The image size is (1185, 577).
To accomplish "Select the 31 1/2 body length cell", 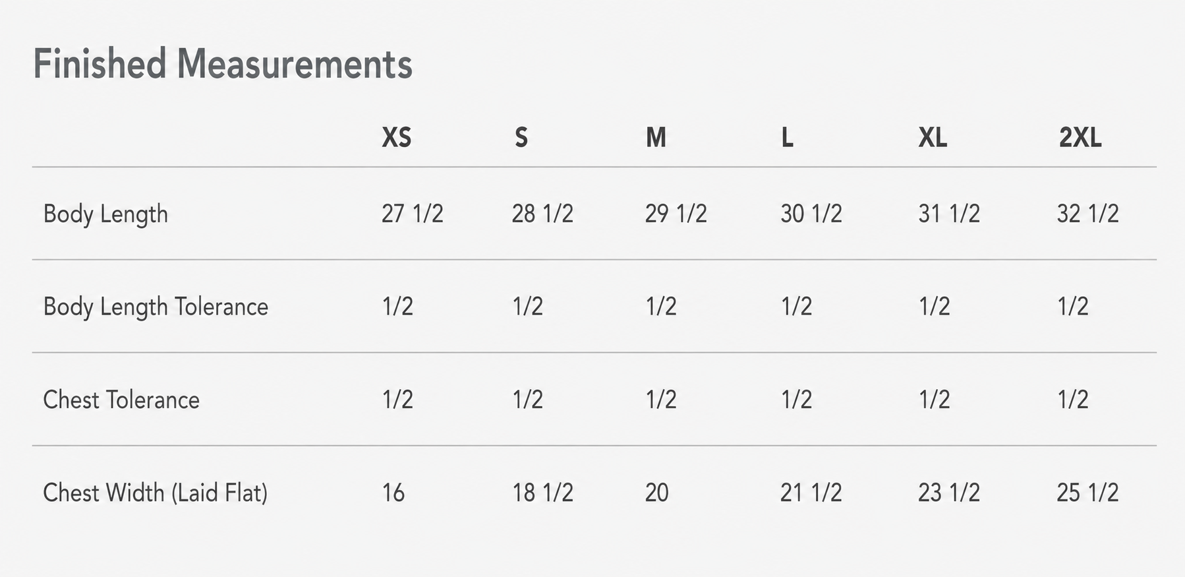I will [949, 214].
